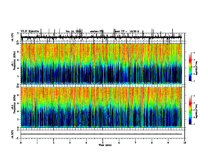Click the '2' kHz tick of ch.1 spectrogram
The height and width of the screenshot is (160, 208).
click(18, 76)
